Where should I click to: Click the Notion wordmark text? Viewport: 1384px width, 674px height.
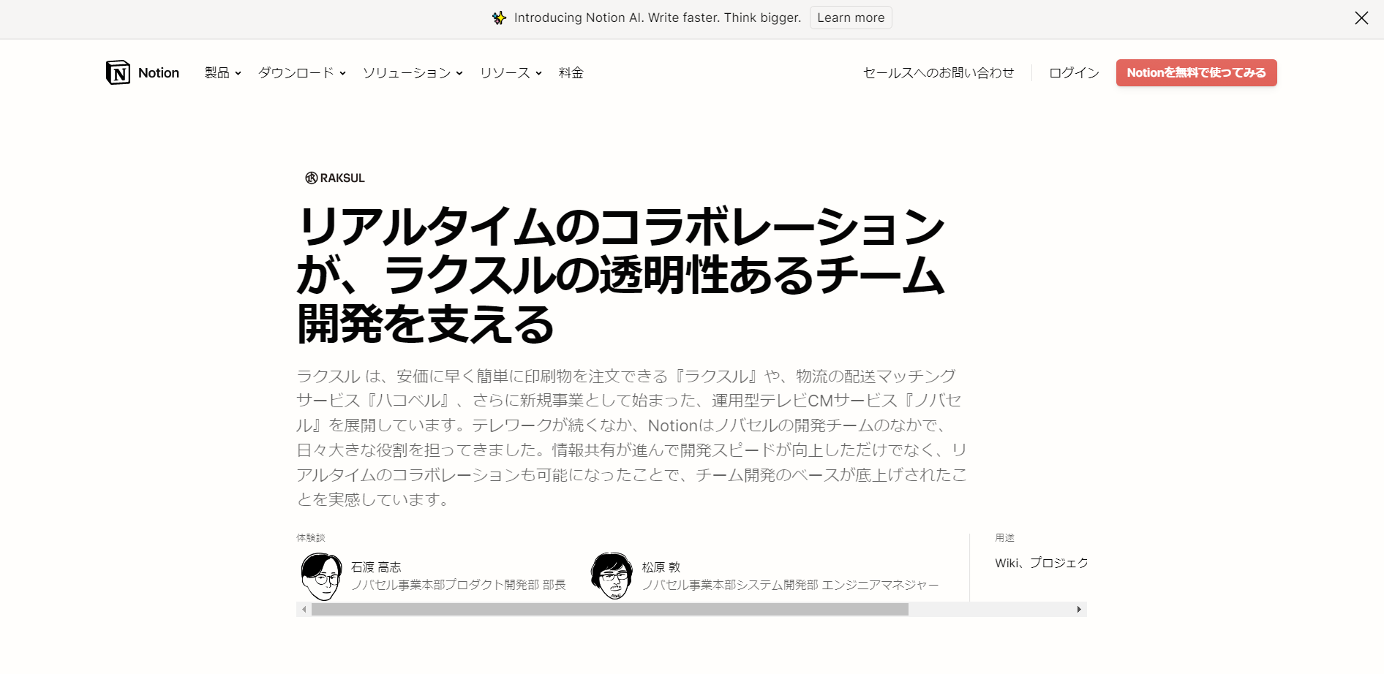pyautogui.click(x=159, y=72)
